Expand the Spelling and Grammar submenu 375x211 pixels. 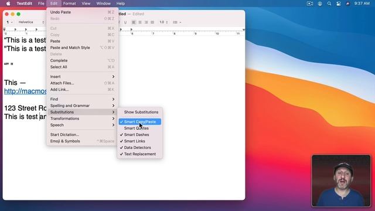point(82,105)
